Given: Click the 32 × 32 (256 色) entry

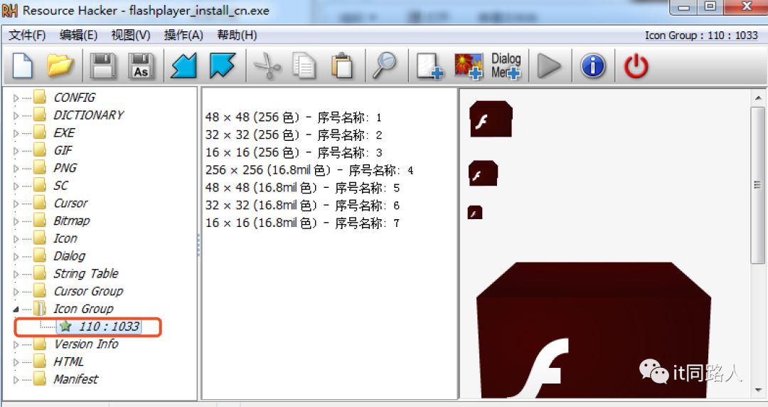Looking at the screenshot, I should [294, 135].
